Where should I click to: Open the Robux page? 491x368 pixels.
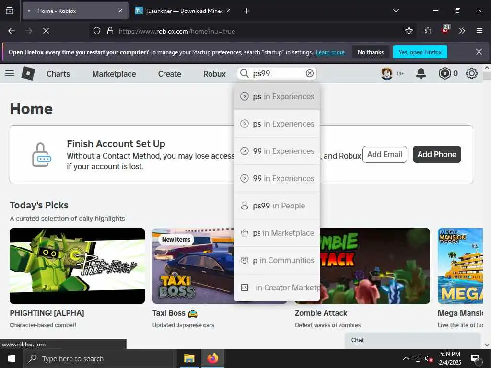click(x=214, y=74)
